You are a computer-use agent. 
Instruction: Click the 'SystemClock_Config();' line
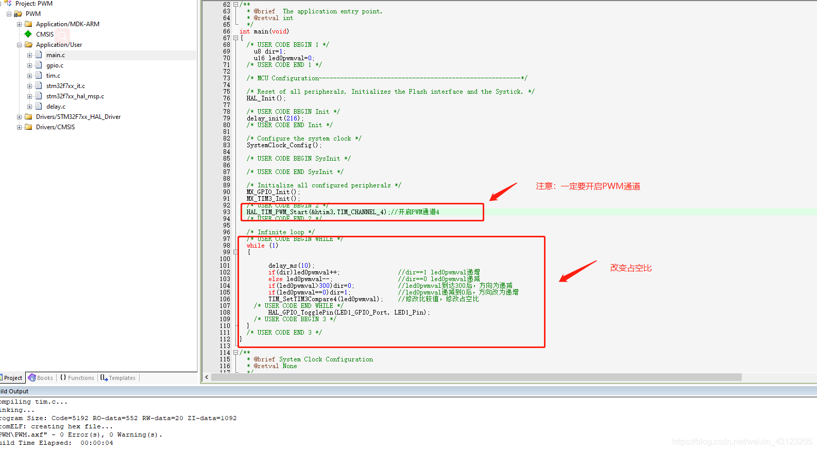(x=284, y=145)
